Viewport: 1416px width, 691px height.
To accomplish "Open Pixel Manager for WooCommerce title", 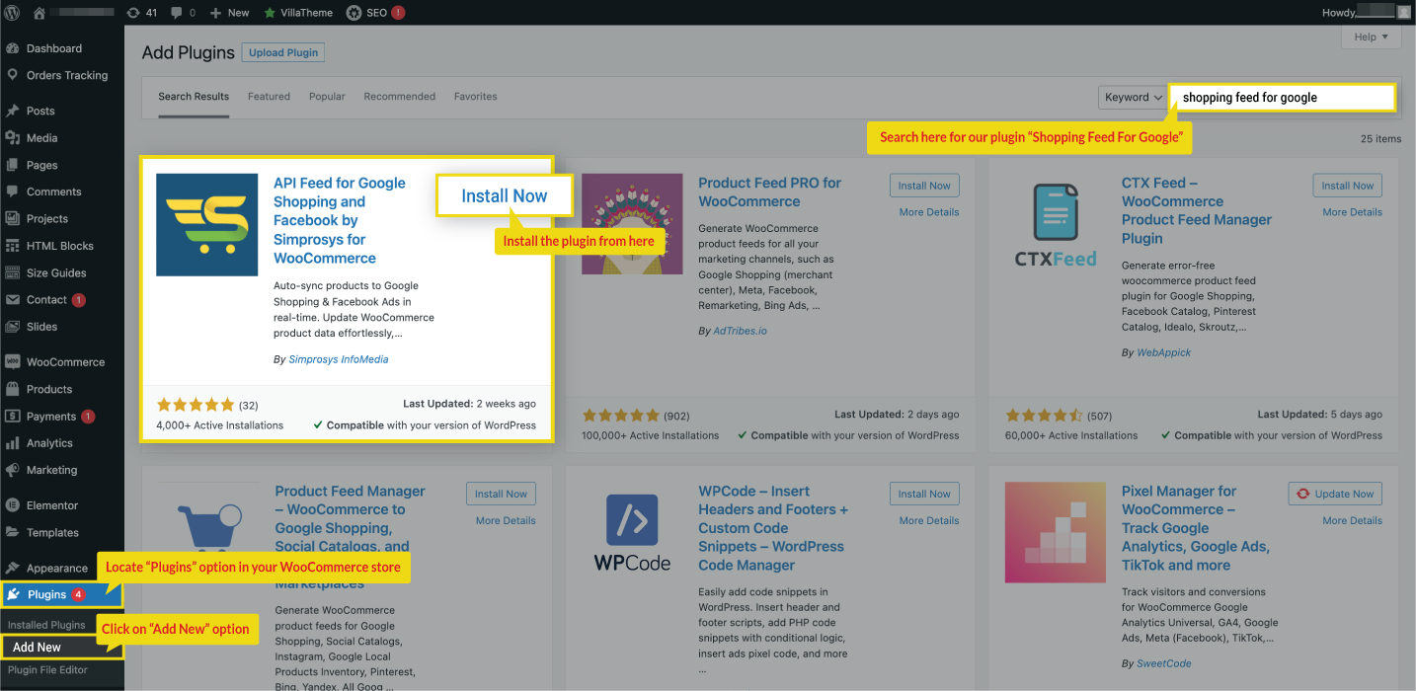I will point(1196,528).
